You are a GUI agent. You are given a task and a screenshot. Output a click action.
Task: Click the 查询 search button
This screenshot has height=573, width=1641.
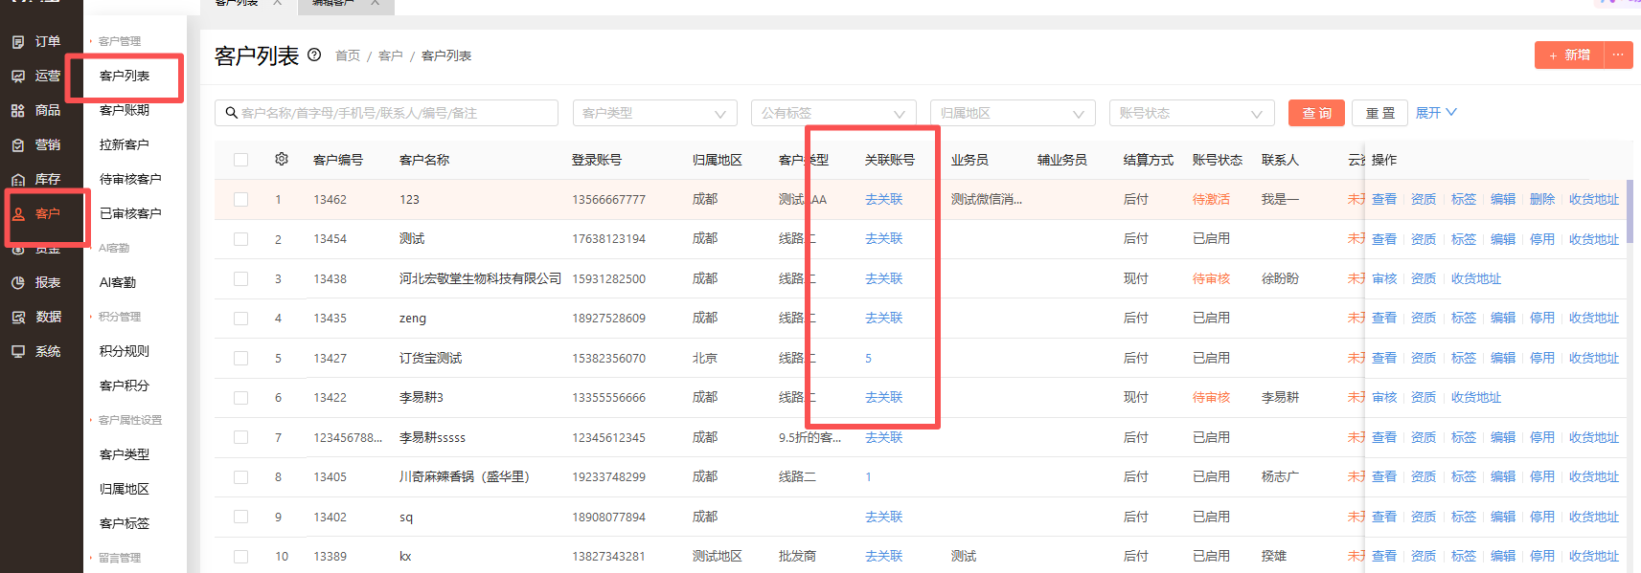[x=1316, y=113]
